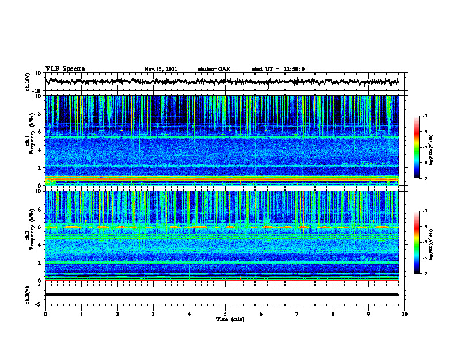Click the ch.2 "Frequency (kHz)" axis label
Viewport: 456px width, 352px height.
(x=32, y=229)
